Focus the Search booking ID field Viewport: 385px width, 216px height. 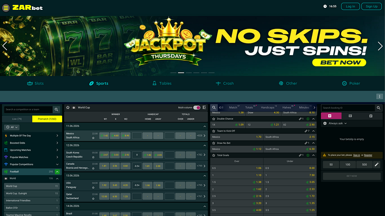click(348, 108)
